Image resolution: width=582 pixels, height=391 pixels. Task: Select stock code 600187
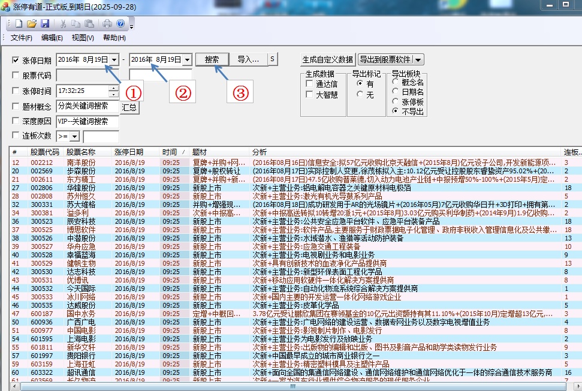pyautogui.click(x=41, y=314)
